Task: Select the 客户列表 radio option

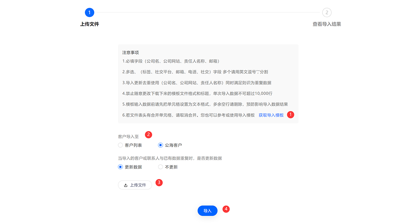Action: (120, 145)
